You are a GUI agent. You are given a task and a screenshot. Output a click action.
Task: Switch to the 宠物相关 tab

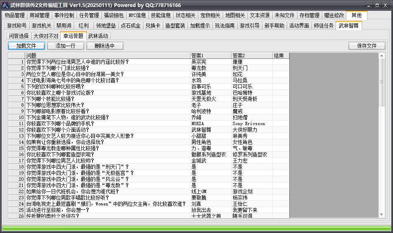210,16
